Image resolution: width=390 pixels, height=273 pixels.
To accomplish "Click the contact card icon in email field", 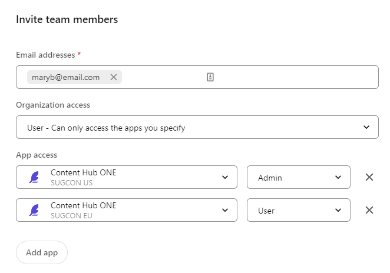I will click(210, 77).
